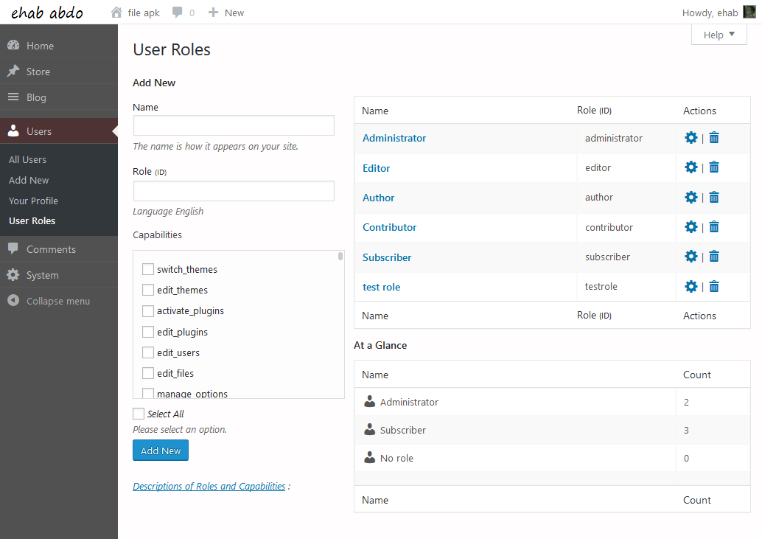
Task: Tick the Select All checkbox
Action: tap(139, 414)
